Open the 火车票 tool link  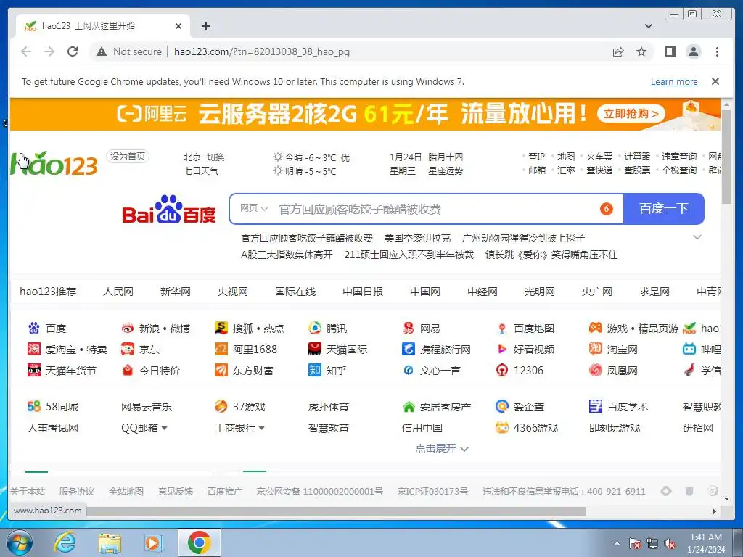click(x=599, y=157)
